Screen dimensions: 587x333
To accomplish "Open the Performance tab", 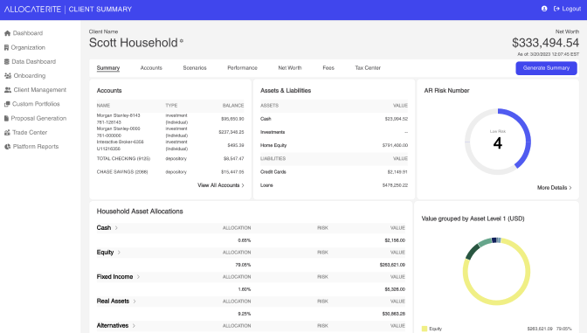I will coord(242,68).
